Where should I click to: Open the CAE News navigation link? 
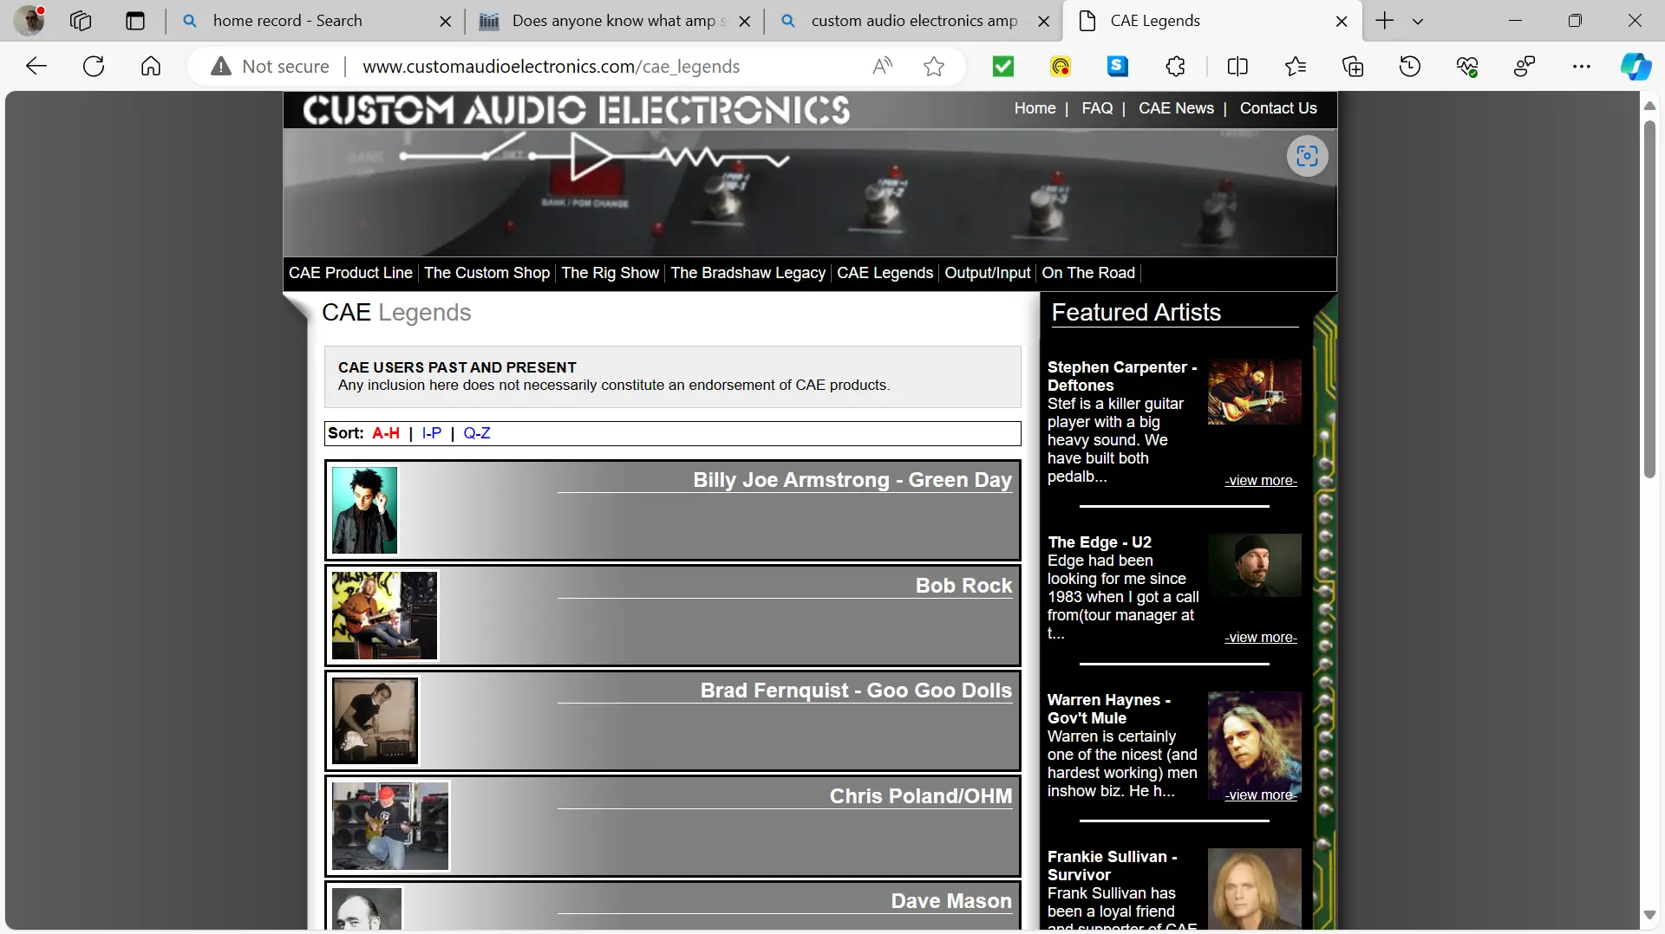[1176, 108]
